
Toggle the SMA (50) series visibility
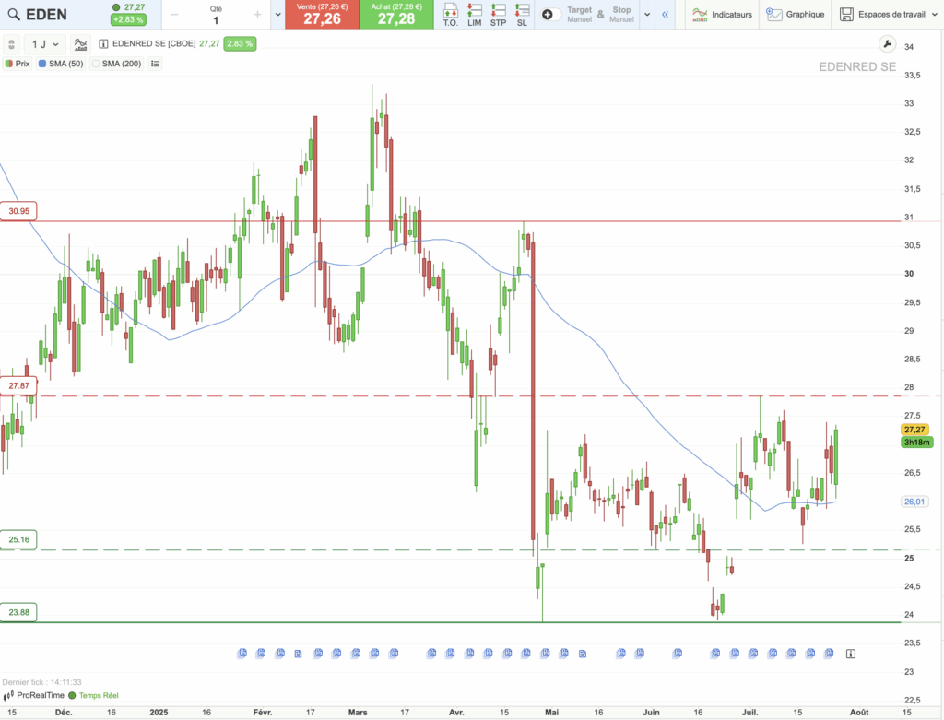coord(61,64)
